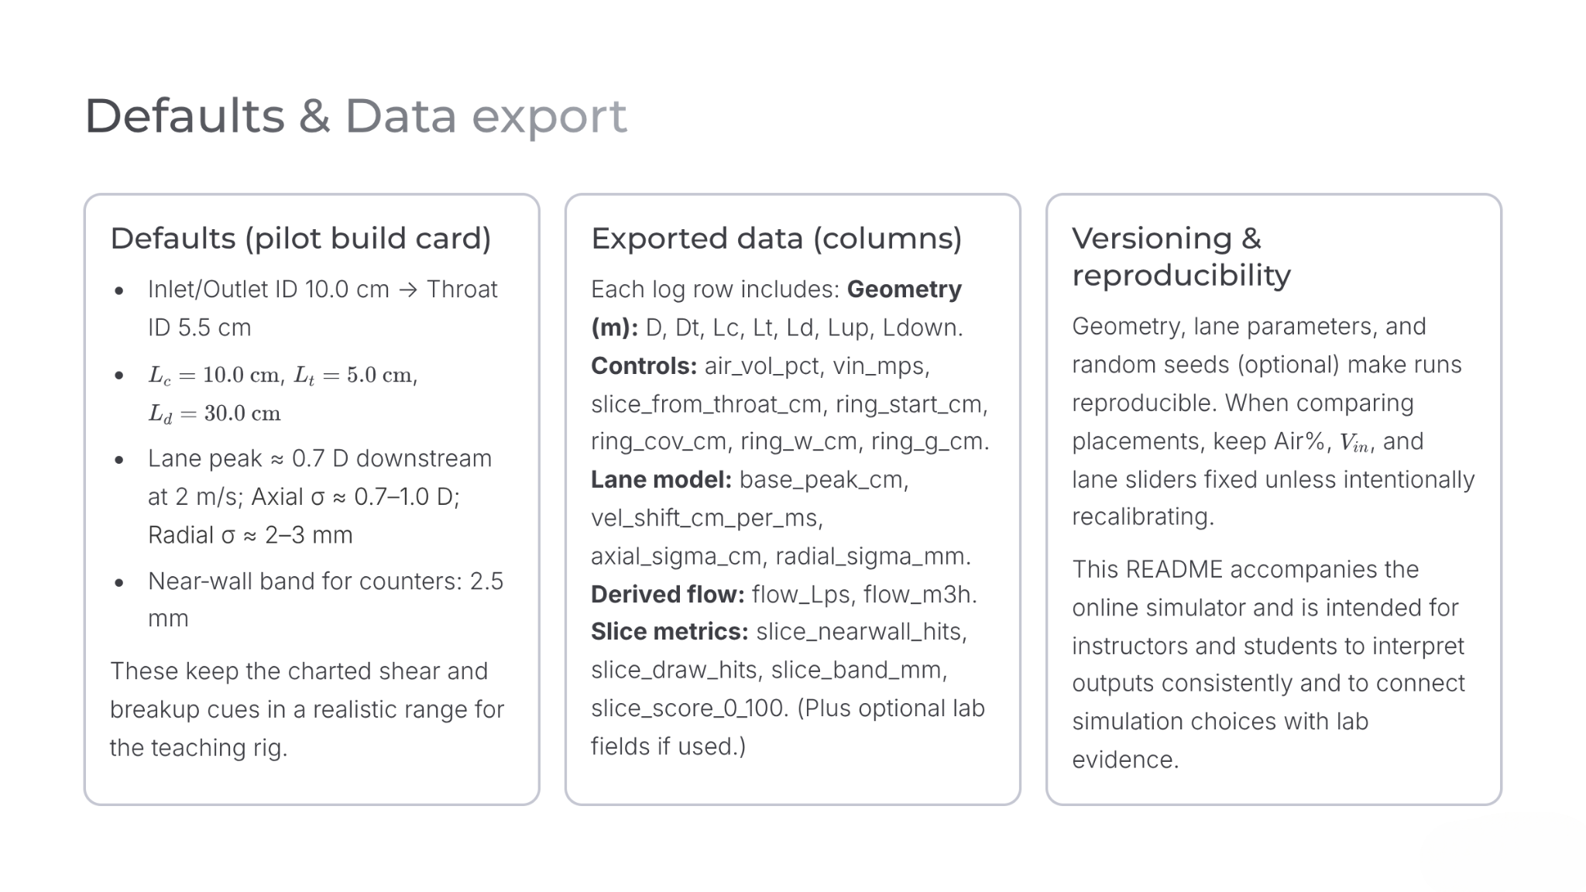Click the "slice_from_throat_cm" column name

pyautogui.click(x=706, y=404)
